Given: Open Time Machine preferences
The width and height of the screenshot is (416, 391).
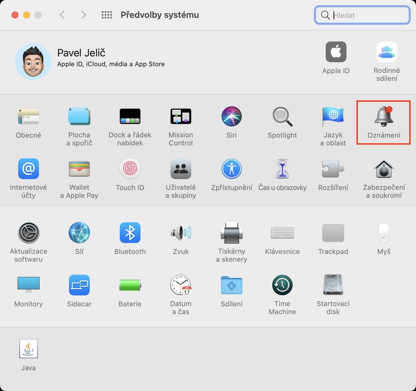Looking at the screenshot, I should 282,285.
